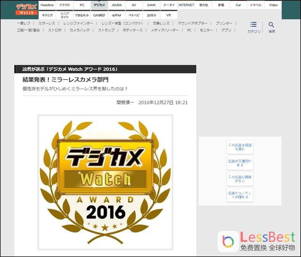Screen dimensions: 301x257
Task: Click the ボディケース link
Action: click(x=133, y=30)
